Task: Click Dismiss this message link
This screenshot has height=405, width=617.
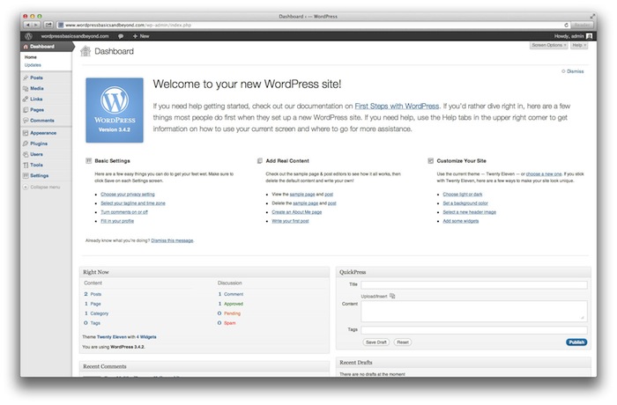Action: coord(172,240)
